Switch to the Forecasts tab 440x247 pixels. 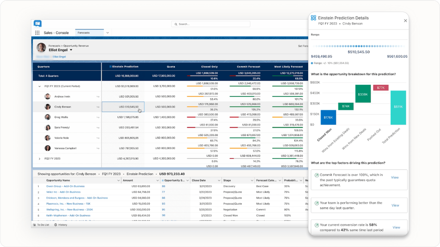[x=83, y=32]
